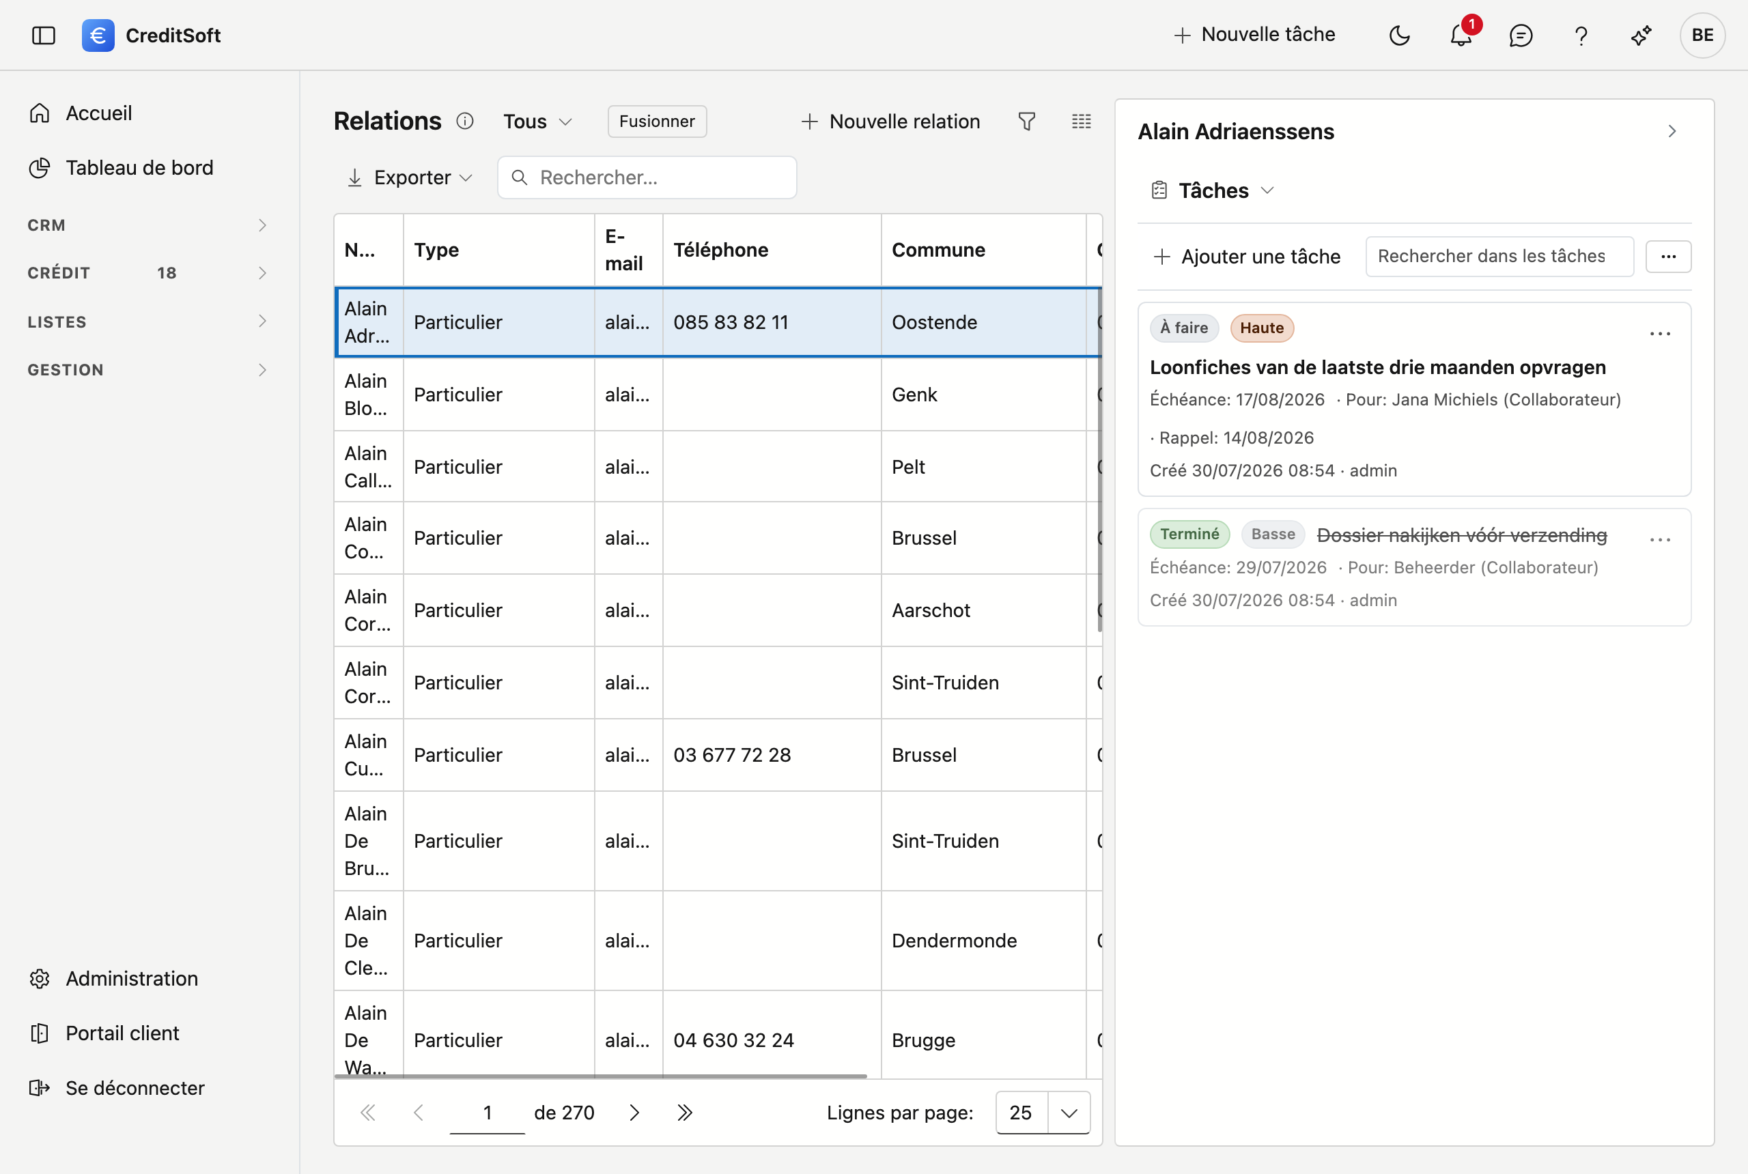Open task Loonfiches van de laatste drie maanden
The width and height of the screenshot is (1748, 1174).
1377,367
